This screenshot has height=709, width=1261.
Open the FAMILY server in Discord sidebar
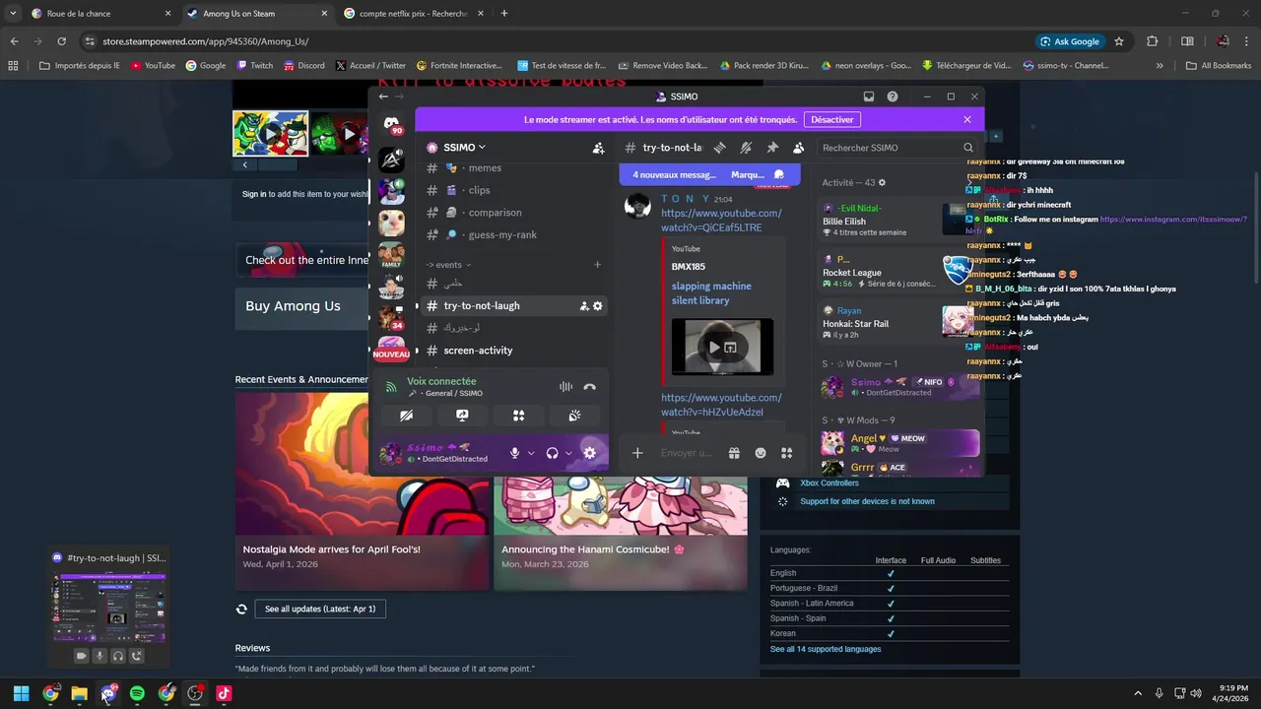[391, 255]
